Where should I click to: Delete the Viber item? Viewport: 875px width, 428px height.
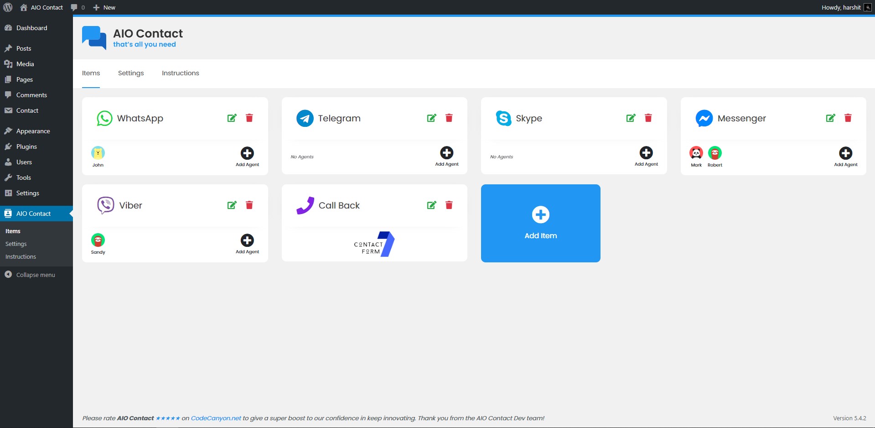pos(249,205)
